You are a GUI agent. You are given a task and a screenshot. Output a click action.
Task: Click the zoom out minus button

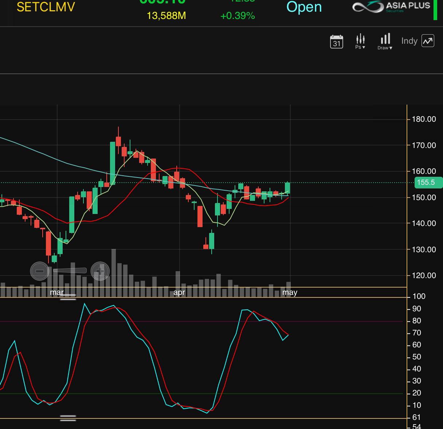click(40, 271)
